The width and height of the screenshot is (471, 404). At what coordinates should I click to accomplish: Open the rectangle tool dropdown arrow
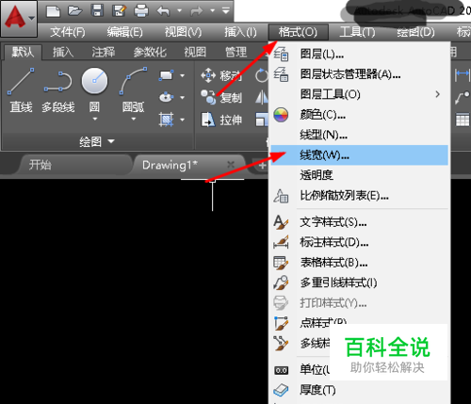(x=182, y=75)
